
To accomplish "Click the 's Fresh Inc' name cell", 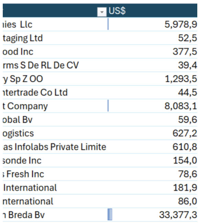I will coord(55,174).
